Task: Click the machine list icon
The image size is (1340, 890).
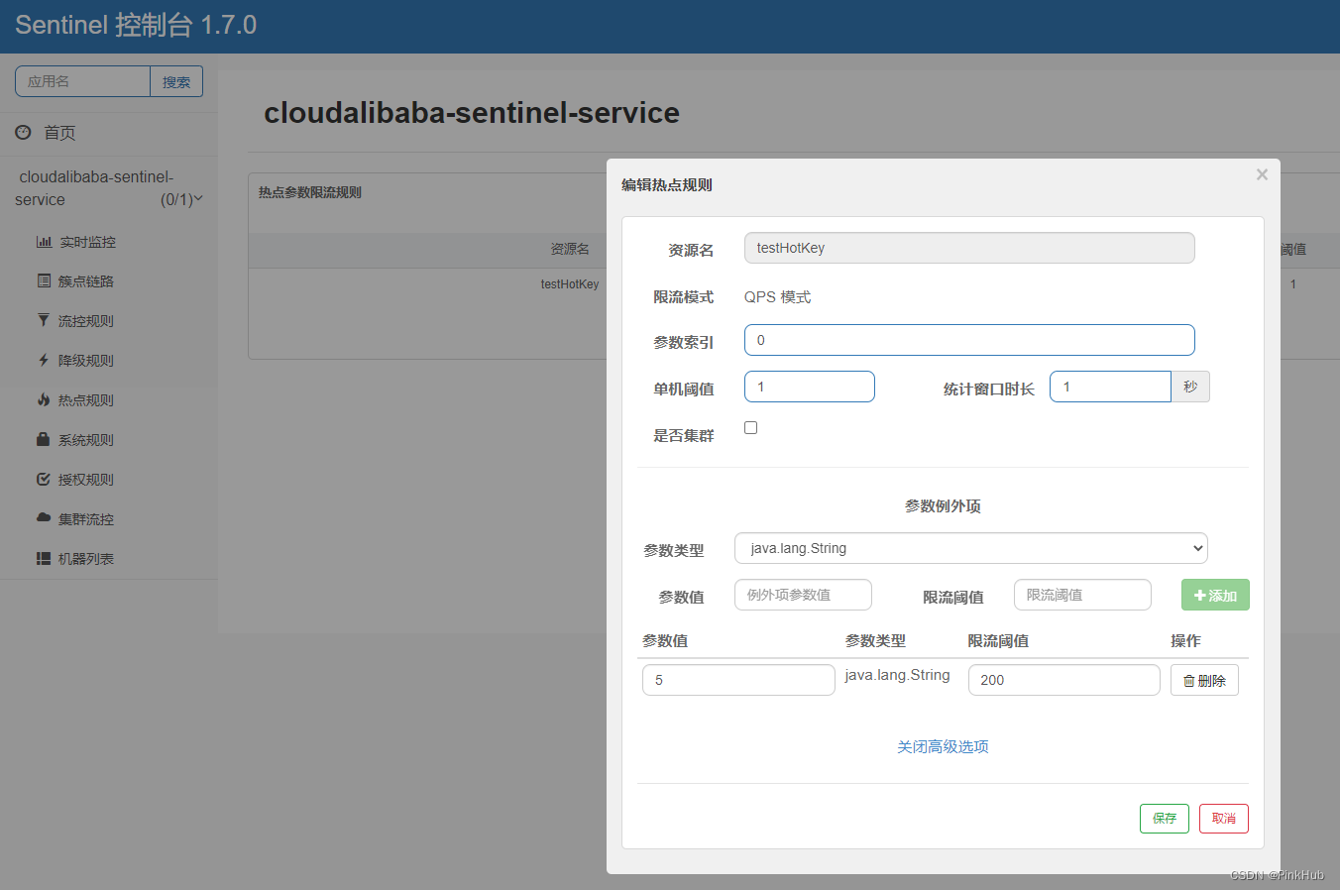Action: [44, 558]
